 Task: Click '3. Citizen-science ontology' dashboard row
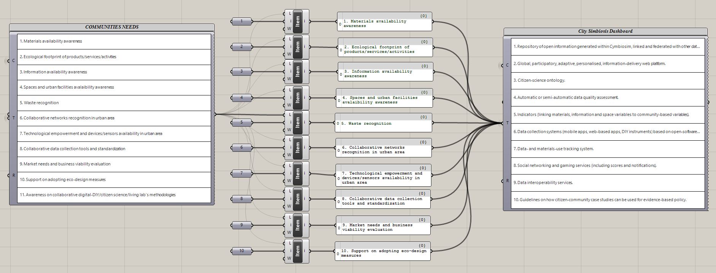[x=608, y=81]
